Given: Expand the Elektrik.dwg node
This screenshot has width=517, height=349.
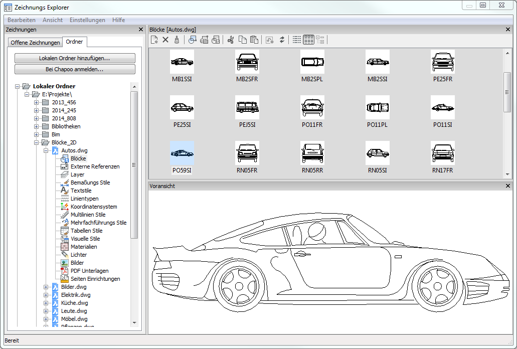Looking at the screenshot, I should [46, 295].
